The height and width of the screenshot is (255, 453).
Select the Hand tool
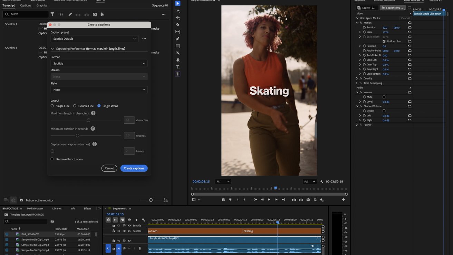(x=178, y=60)
